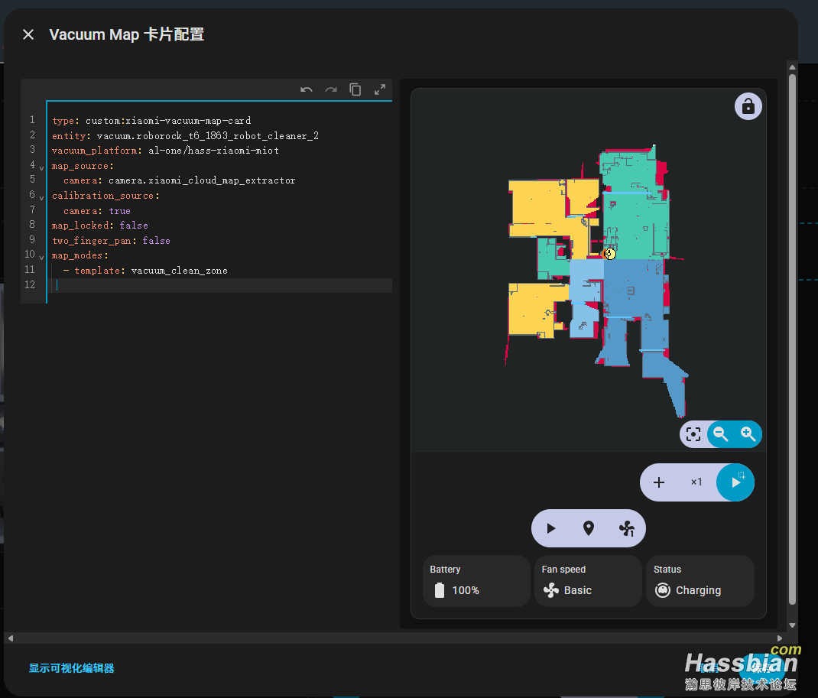Copy the YAML using the copy icon

pyautogui.click(x=355, y=89)
